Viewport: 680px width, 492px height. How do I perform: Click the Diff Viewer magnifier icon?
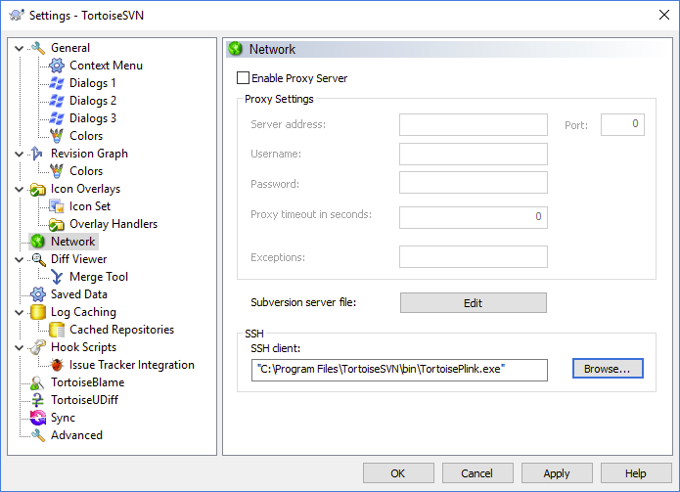point(38,259)
